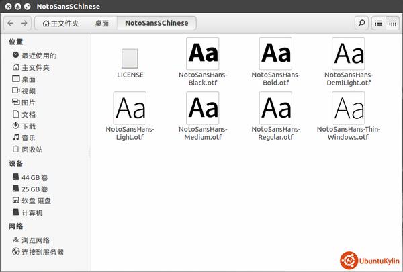Click the LICENSE file name label
Screen dimensions: 403x272
point(130,75)
